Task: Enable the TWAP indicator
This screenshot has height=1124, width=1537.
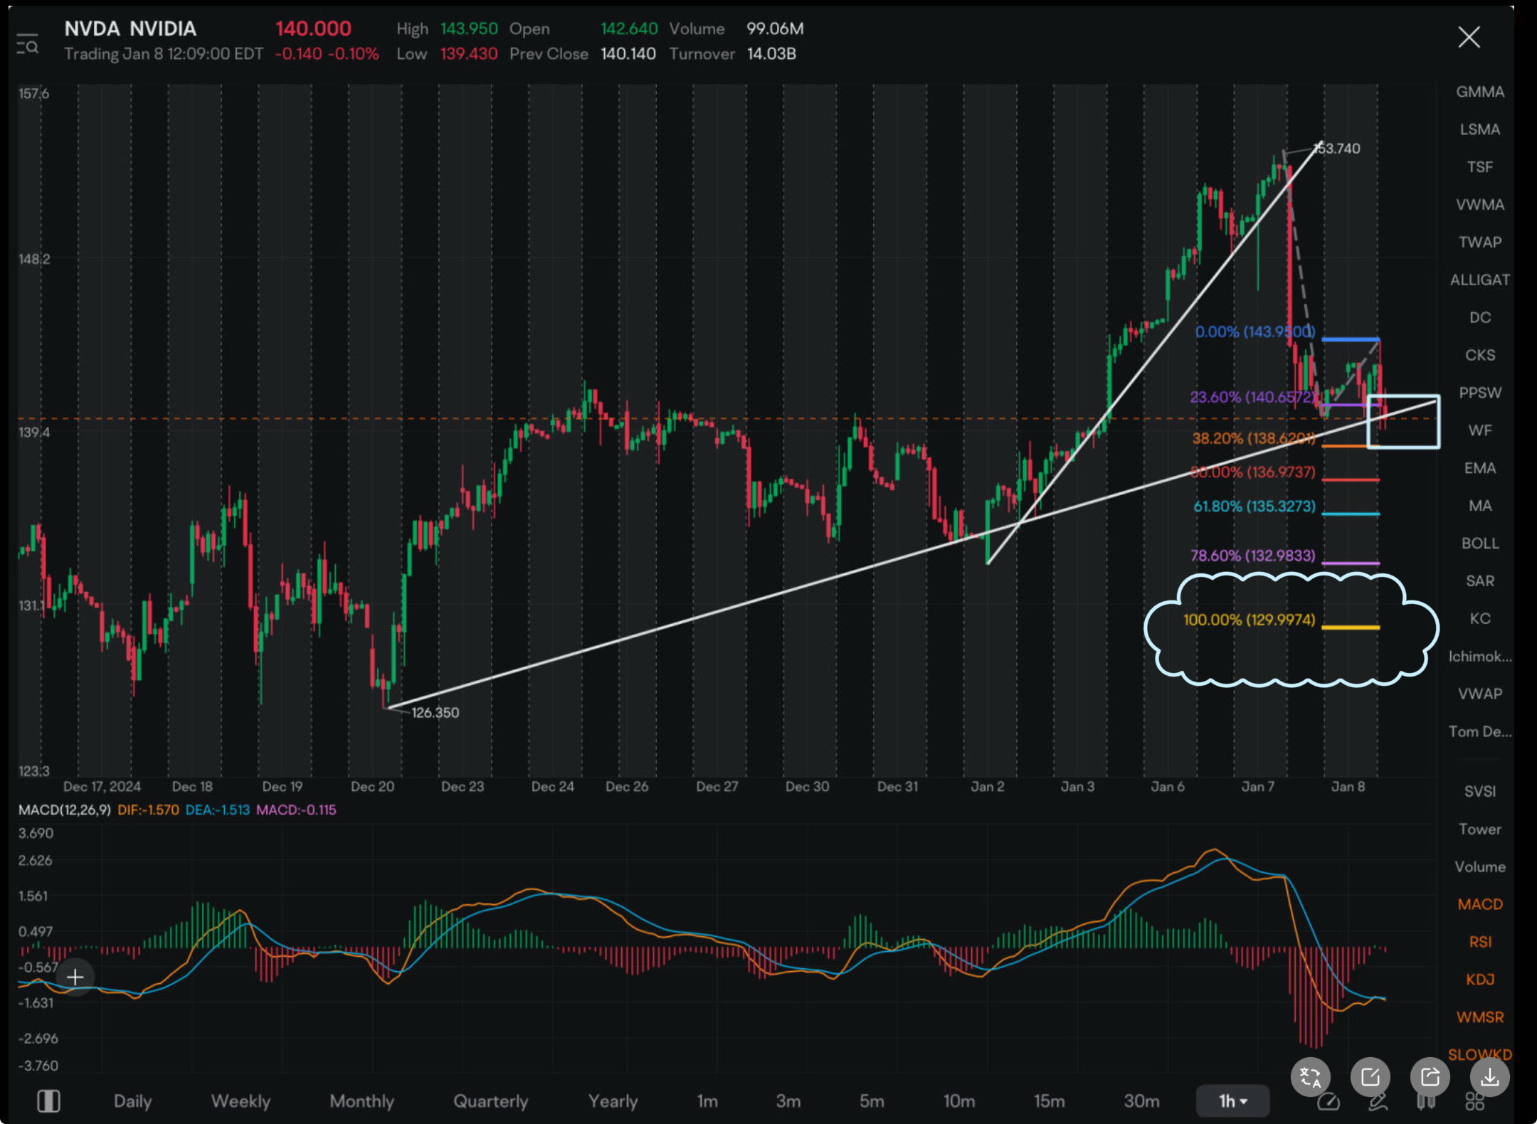Action: 1480,243
